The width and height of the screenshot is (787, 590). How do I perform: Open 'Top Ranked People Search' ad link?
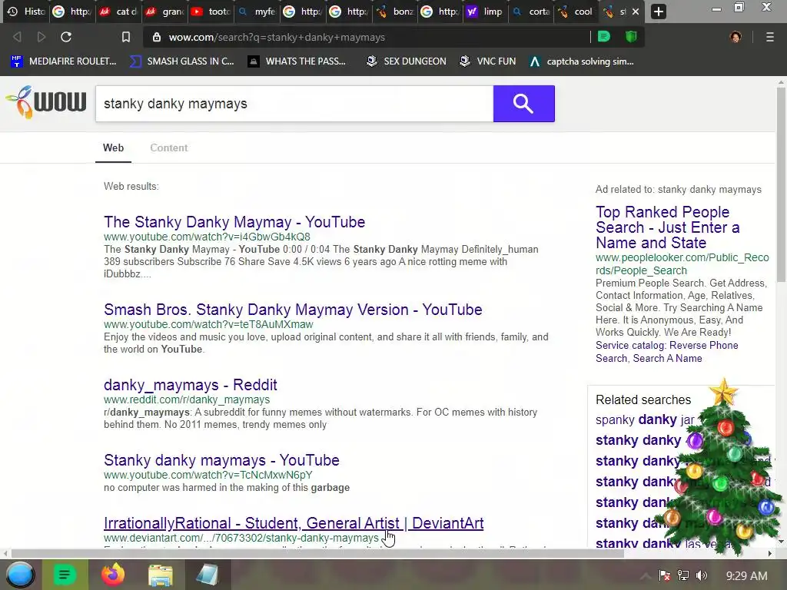coord(668,227)
